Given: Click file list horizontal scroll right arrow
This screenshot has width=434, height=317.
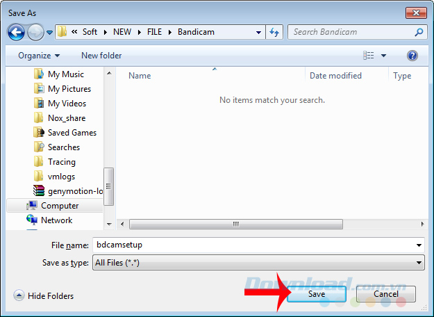Looking at the screenshot, I should click(x=422, y=224).
